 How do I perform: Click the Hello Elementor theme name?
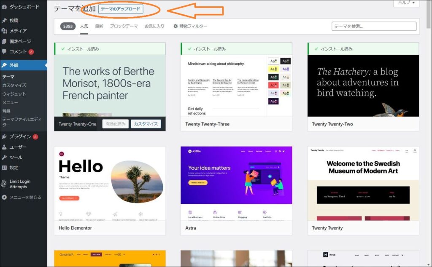[75, 228]
